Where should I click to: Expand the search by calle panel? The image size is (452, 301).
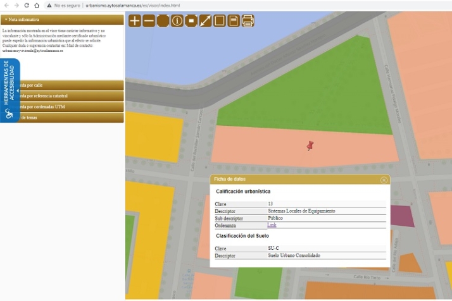click(x=70, y=85)
